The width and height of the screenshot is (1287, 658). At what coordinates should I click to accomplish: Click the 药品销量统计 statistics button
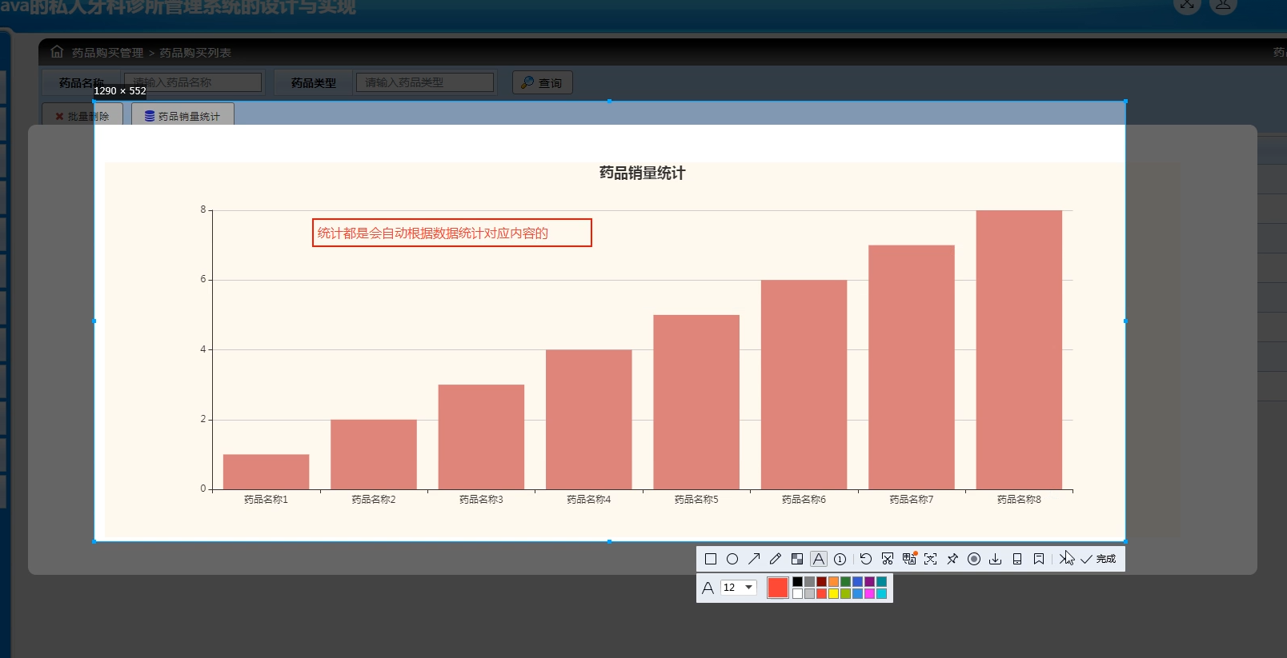click(182, 116)
